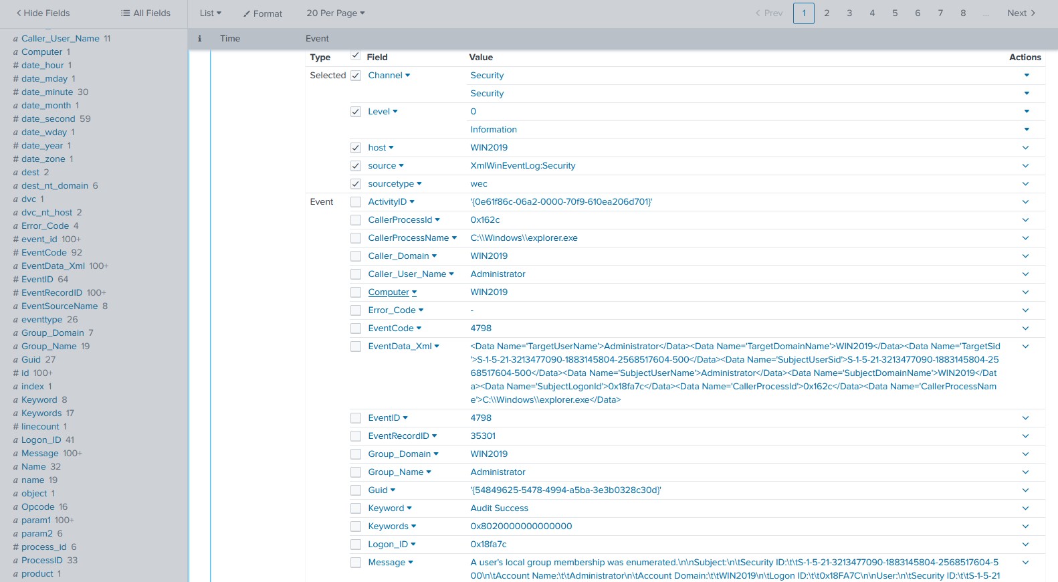Open actions chevron for Logon_ID row
The image size is (1058, 582).
pos(1026,545)
